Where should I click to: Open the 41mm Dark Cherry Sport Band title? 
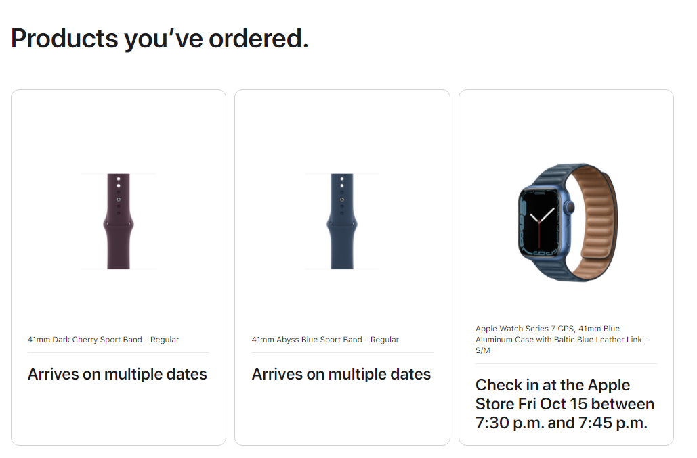[x=104, y=340]
